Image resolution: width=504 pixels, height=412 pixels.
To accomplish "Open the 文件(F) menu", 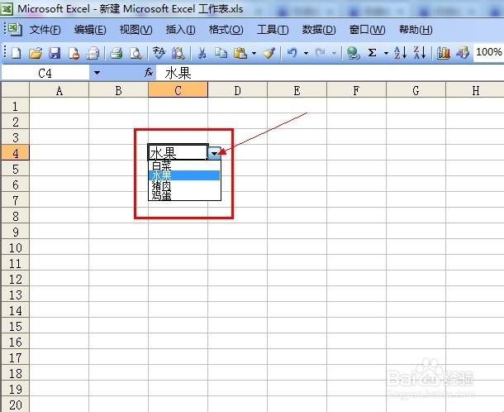I will [x=45, y=30].
